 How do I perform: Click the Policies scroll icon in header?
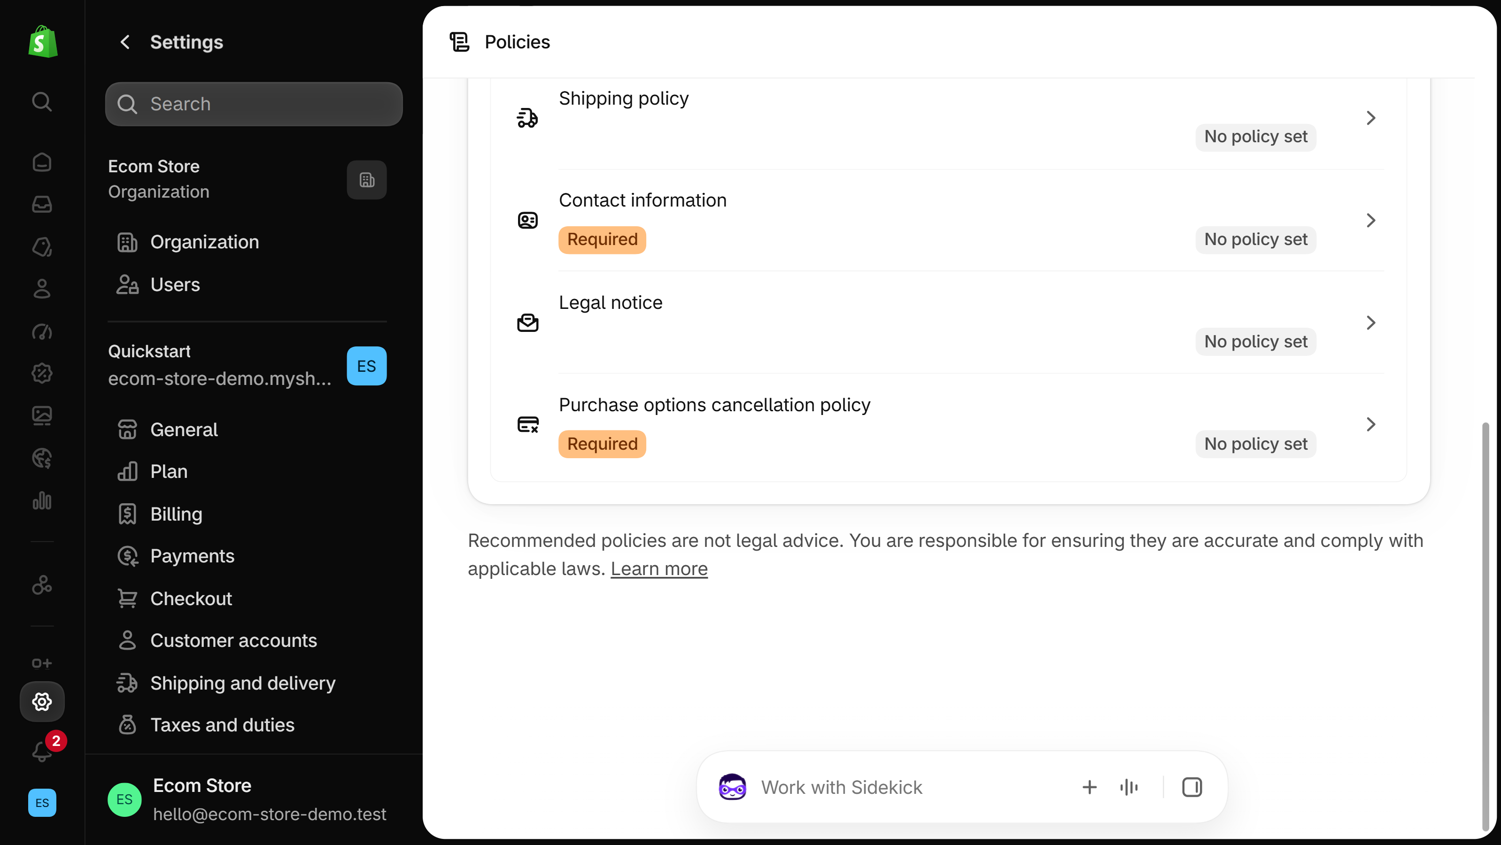[459, 42]
